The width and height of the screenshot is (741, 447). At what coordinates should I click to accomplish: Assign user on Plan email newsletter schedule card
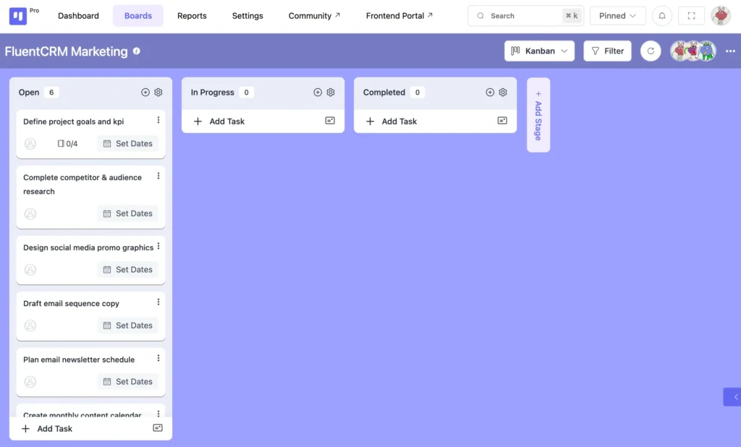pyautogui.click(x=30, y=382)
